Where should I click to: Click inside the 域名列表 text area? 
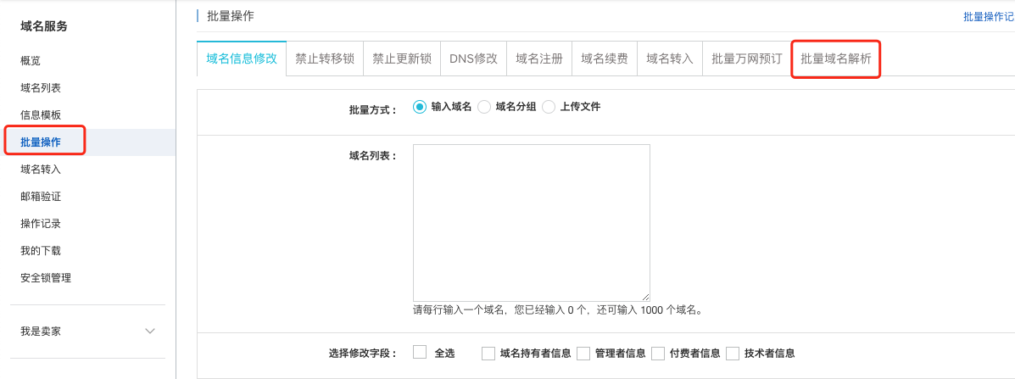click(x=531, y=222)
